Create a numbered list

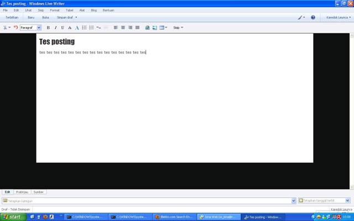tap(84, 28)
